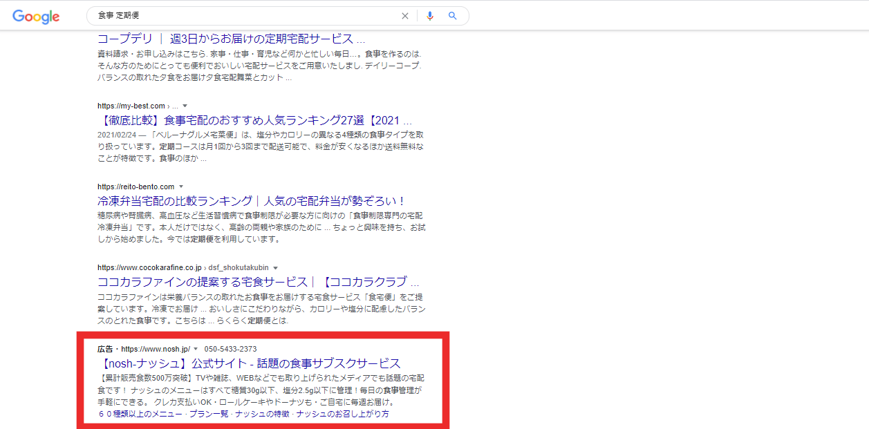The image size is (869, 429).
Task: Expand the dropdown arrow next to cocokarafine.co.jp URL
Action: (x=275, y=268)
